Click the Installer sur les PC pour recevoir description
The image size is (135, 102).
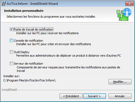[47, 33]
